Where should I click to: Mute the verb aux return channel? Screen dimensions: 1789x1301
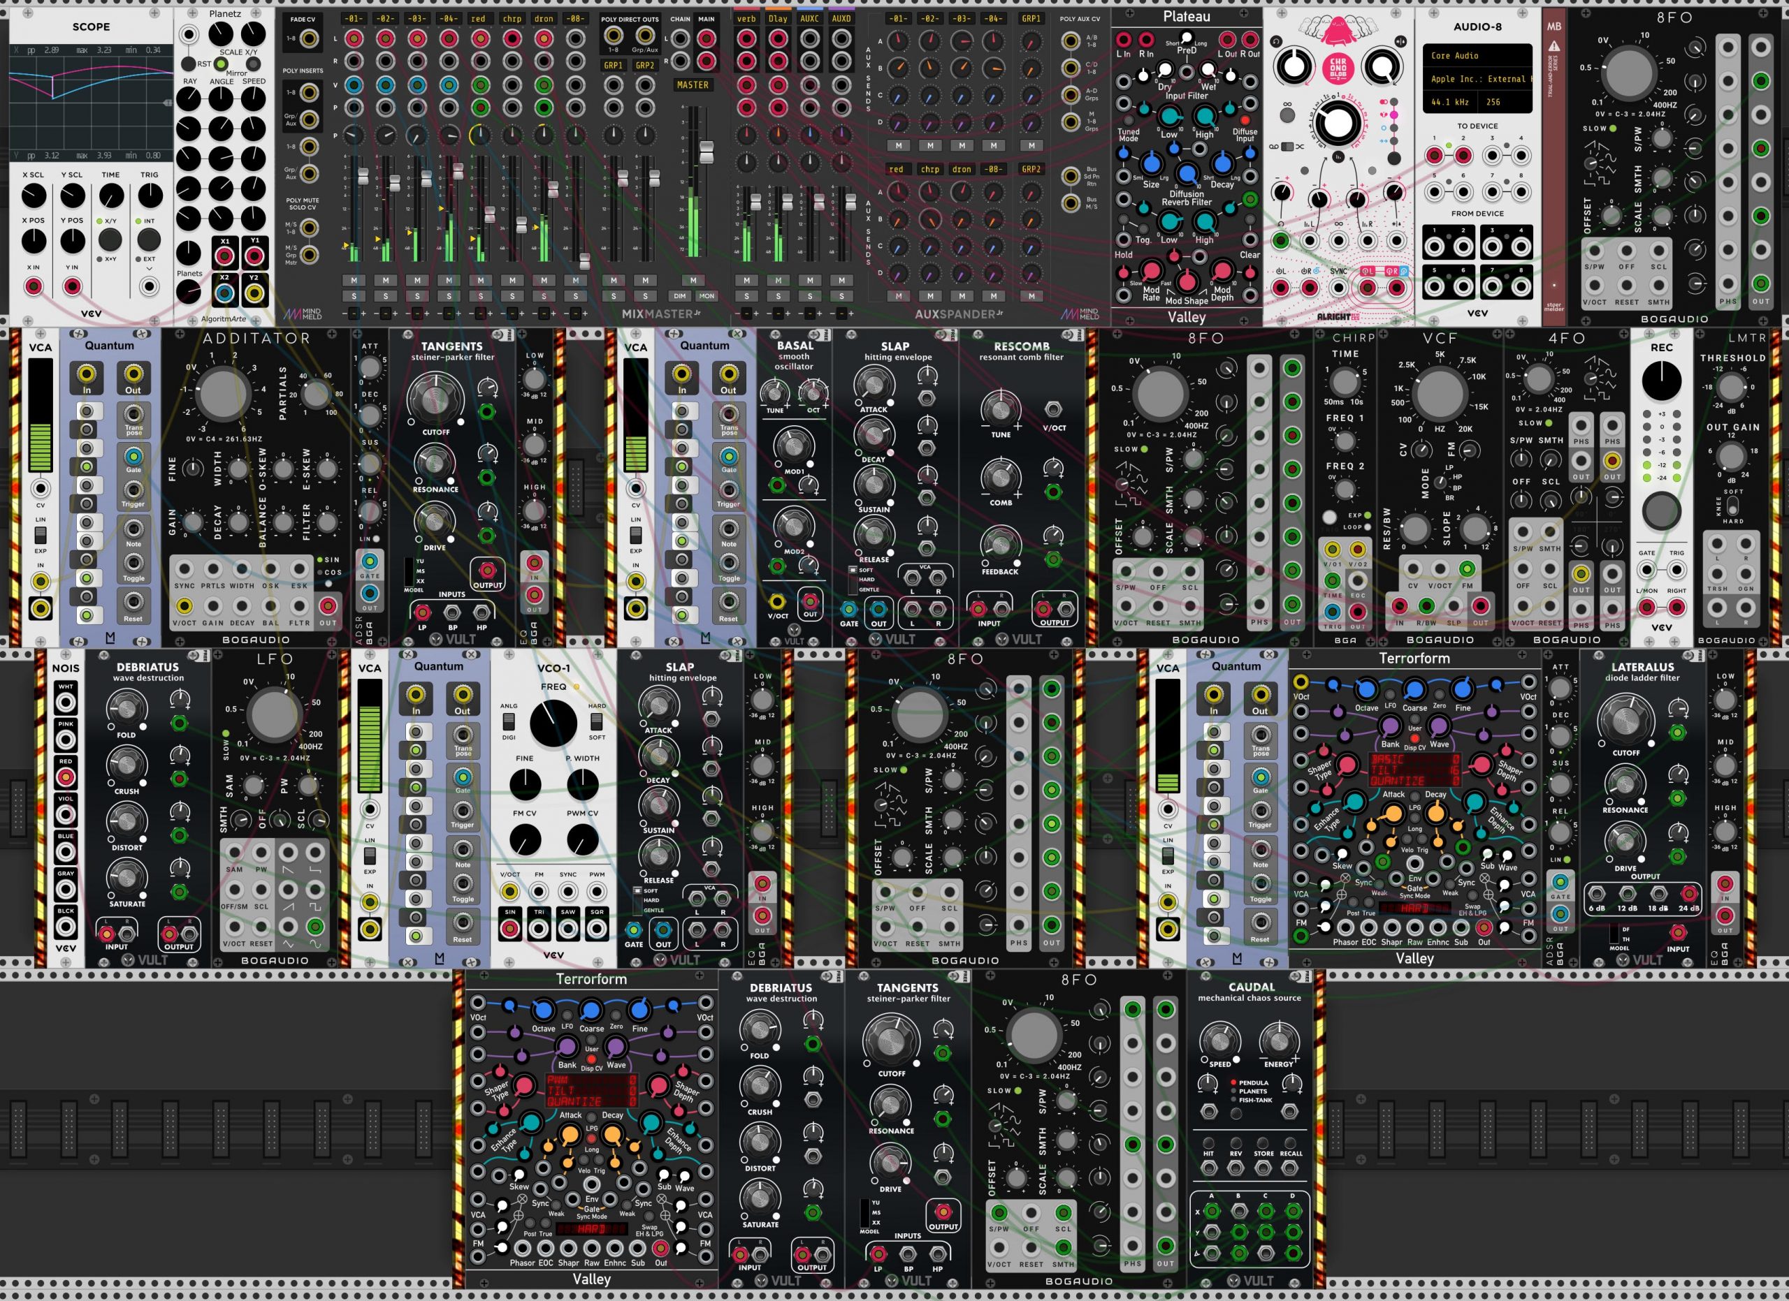click(746, 280)
